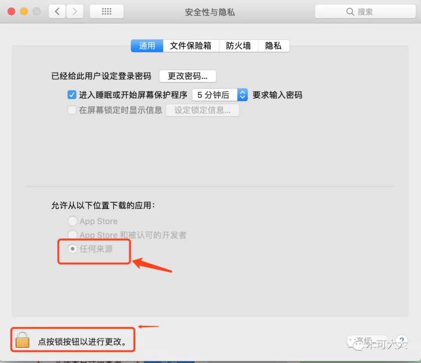This screenshot has height=363, width=421.
Task: Click the 设定锁定信息... button
Action: (x=202, y=110)
